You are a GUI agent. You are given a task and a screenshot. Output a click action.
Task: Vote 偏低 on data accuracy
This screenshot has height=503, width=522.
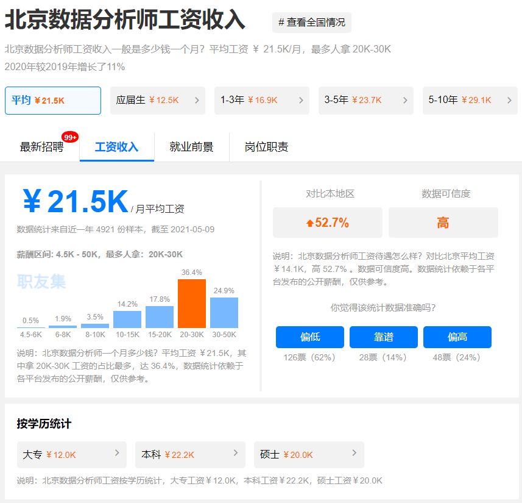(x=309, y=337)
